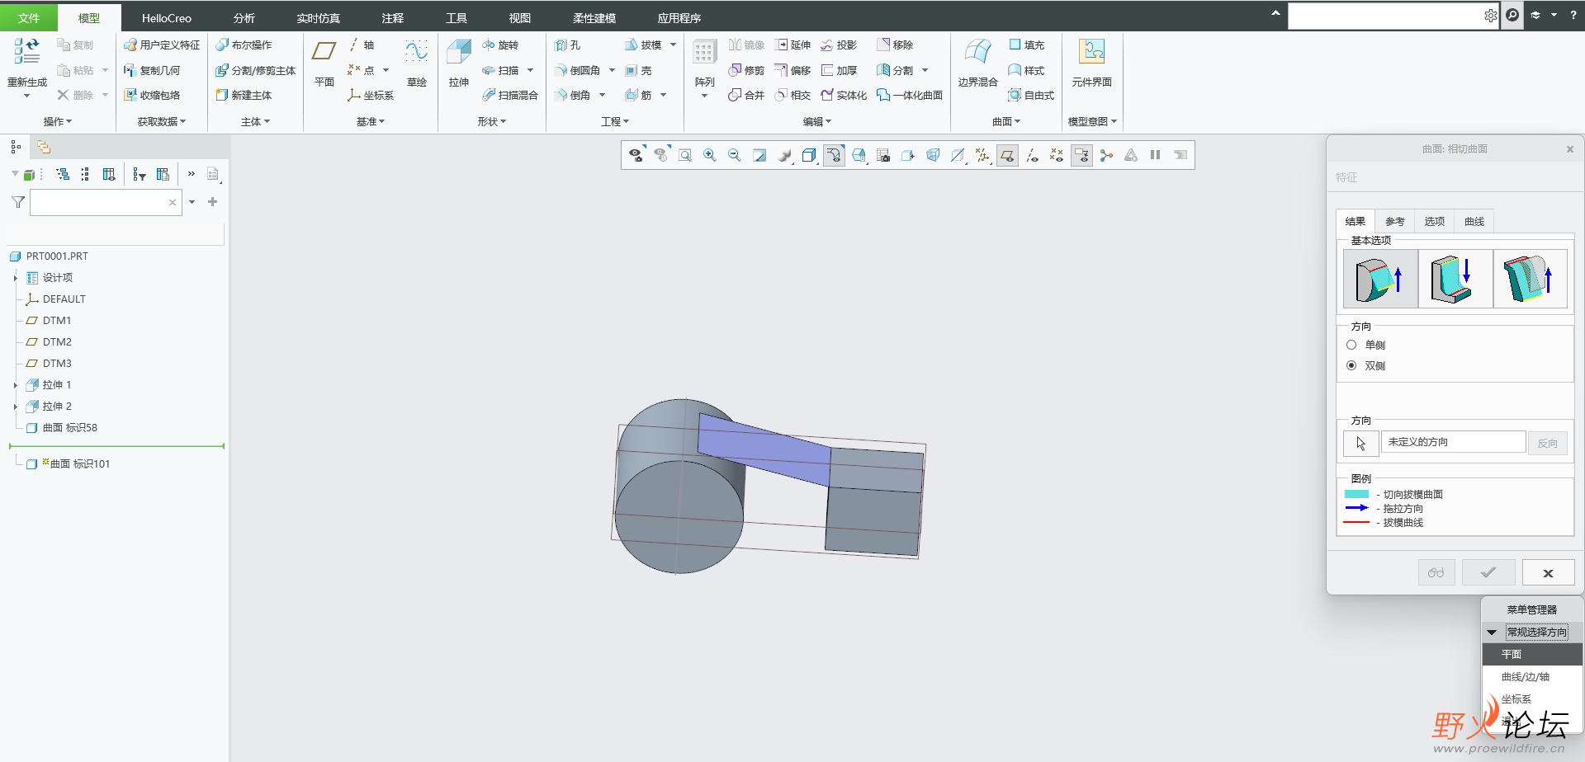Click the preview glasses button
This screenshot has height=762, width=1585.
(x=1436, y=572)
